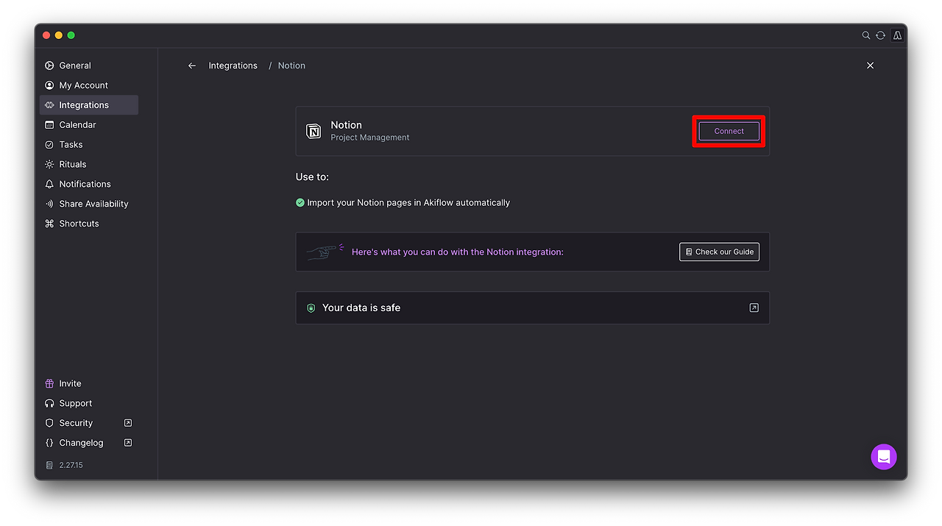The width and height of the screenshot is (942, 526).
Task: Select Integrations in the sidebar
Action: tap(89, 105)
